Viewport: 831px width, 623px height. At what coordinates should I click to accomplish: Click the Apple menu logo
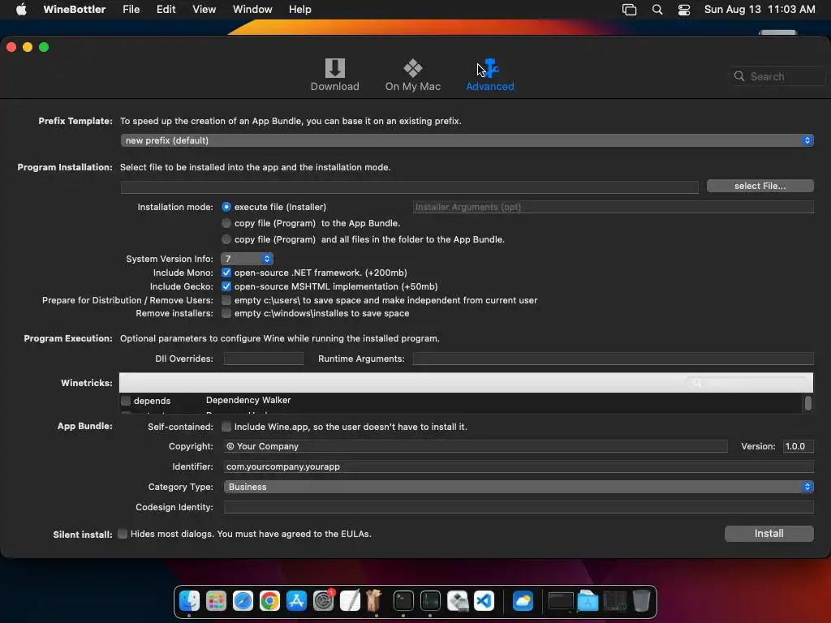point(21,10)
